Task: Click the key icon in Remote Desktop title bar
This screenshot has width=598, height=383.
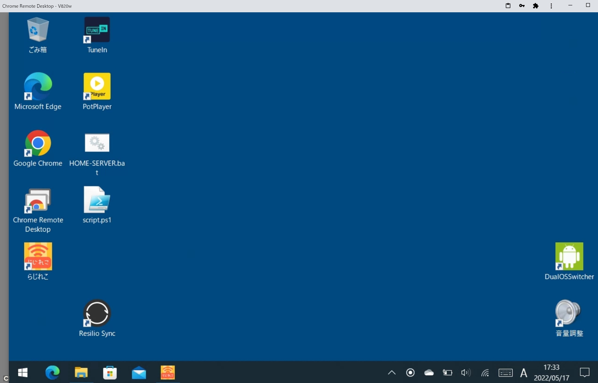Action: [x=522, y=6]
